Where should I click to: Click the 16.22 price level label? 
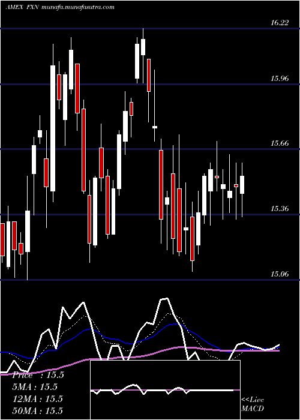pos(280,23)
